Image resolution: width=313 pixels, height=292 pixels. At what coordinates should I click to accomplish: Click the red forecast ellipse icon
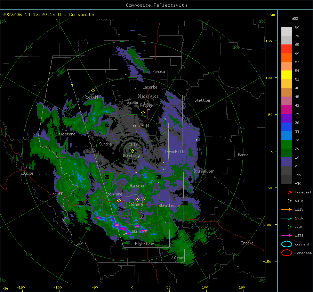(287, 253)
